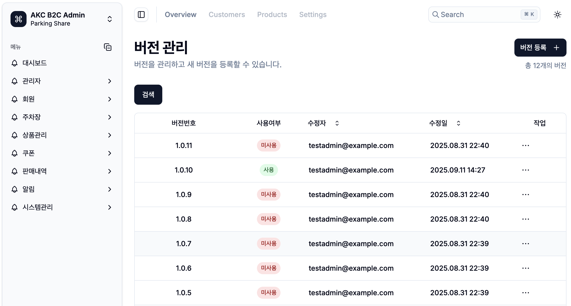Click the bell icon beside 대시보드

pyautogui.click(x=14, y=63)
